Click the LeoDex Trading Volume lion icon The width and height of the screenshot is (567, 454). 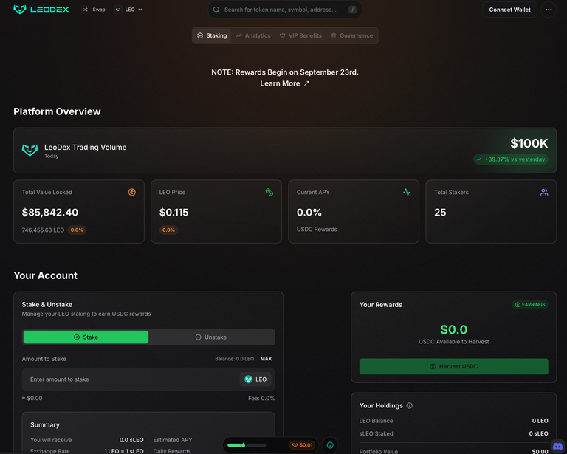(30, 150)
